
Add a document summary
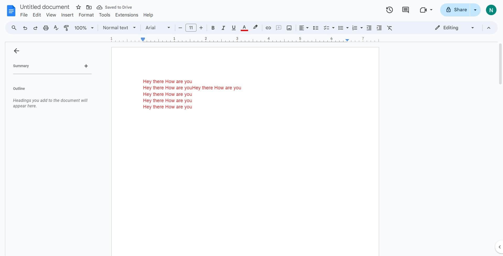click(x=86, y=66)
